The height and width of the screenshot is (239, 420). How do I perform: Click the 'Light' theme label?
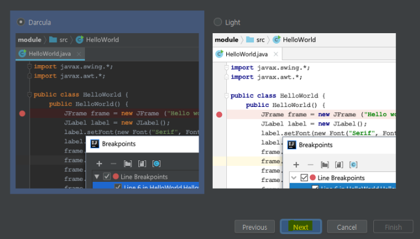point(232,23)
